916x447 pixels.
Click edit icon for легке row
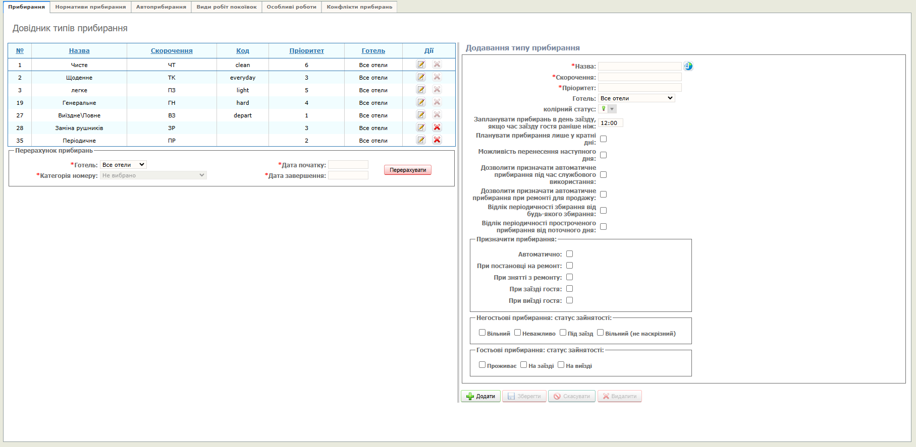421,90
